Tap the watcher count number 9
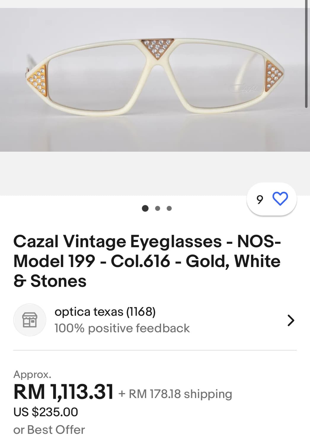Screen dimensions: 310x444 tap(260, 200)
